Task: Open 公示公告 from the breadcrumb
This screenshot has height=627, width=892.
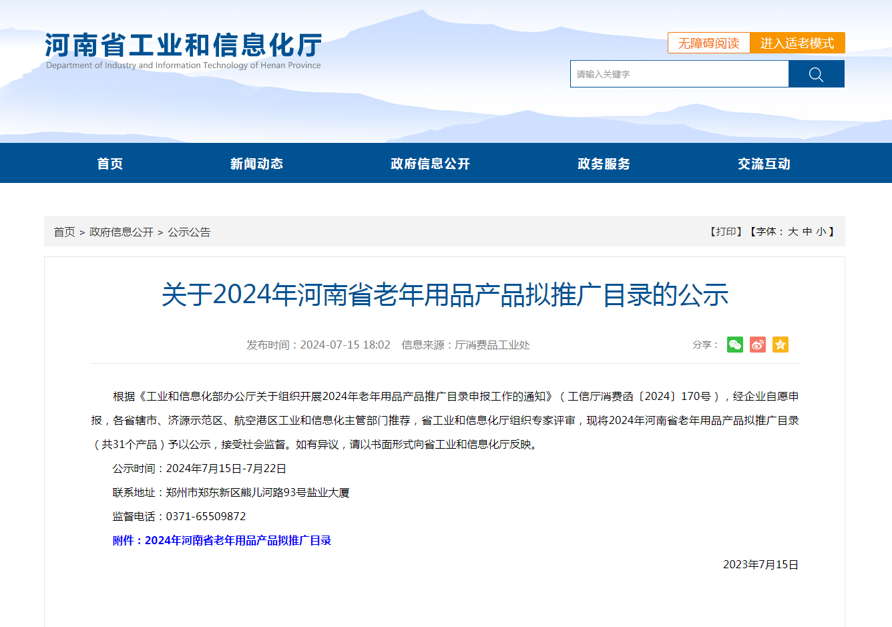Action: click(188, 232)
